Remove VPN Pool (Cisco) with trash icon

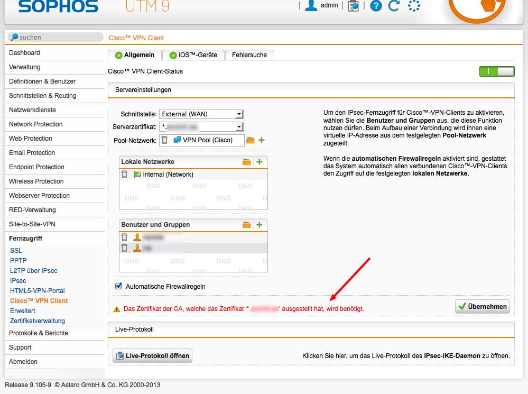point(164,140)
